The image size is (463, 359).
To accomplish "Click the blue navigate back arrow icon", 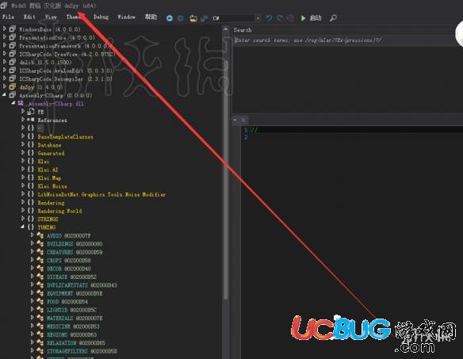I will click(x=170, y=18).
